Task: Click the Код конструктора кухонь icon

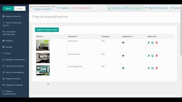Action: pos(4,23)
